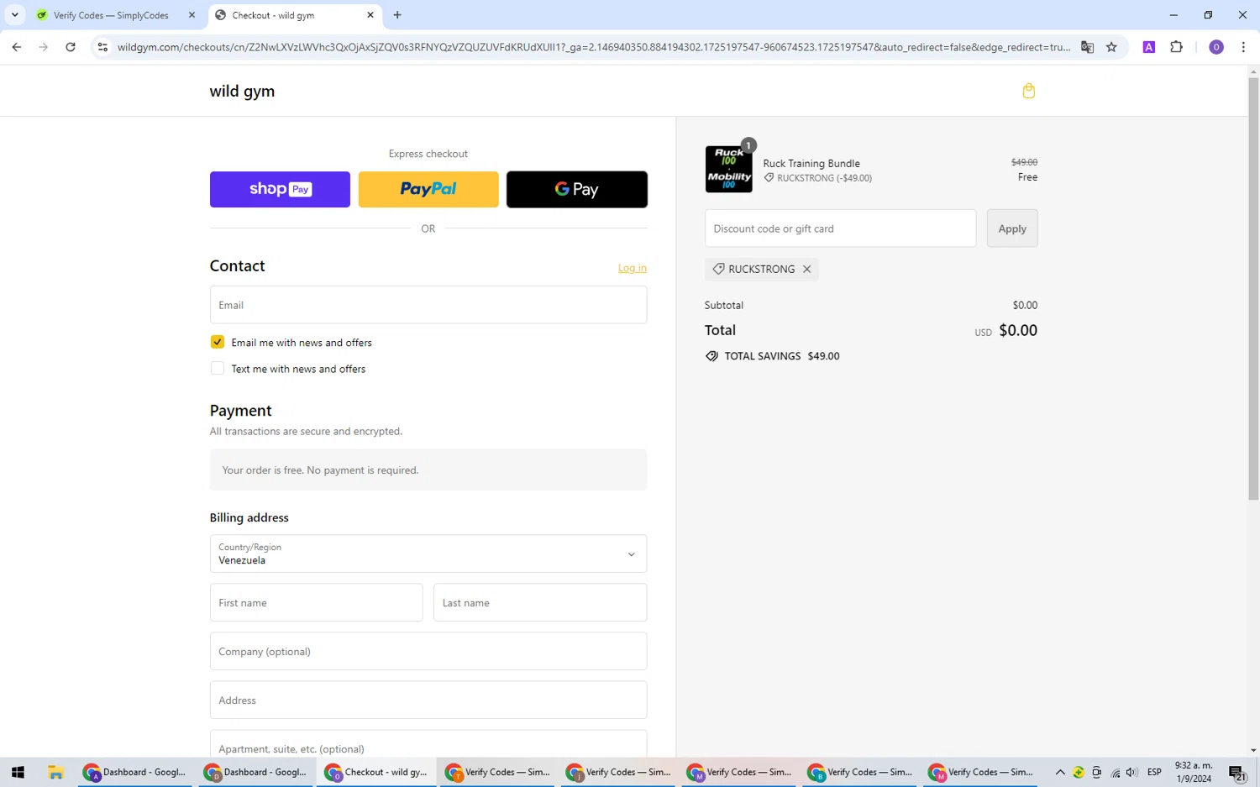
Task: Open the notification center icon
Action: point(1236,773)
